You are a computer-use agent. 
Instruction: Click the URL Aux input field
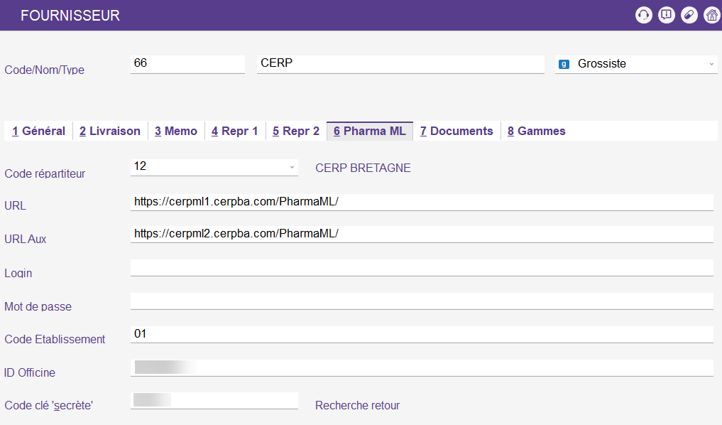(422, 234)
